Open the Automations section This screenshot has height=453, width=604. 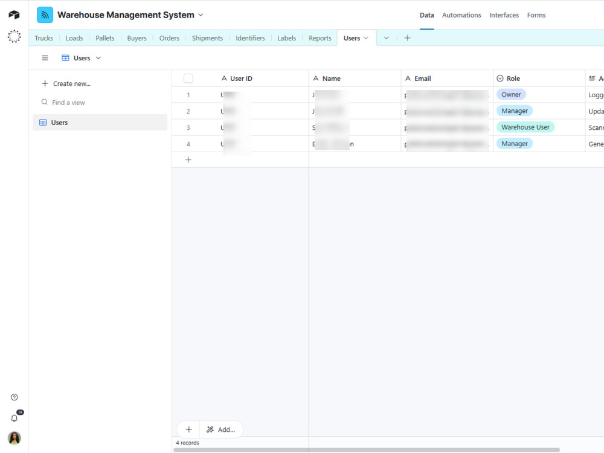point(461,15)
